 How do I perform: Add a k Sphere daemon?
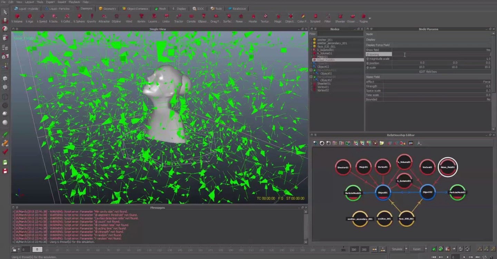click(x=79, y=18)
